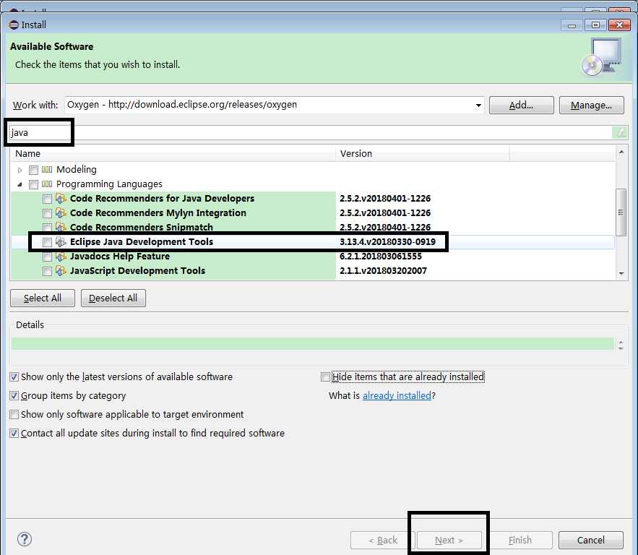The image size is (638, 555).
Task: Check the Eclipse Java Development Tools checkbox
Action: tap(47, 241)
